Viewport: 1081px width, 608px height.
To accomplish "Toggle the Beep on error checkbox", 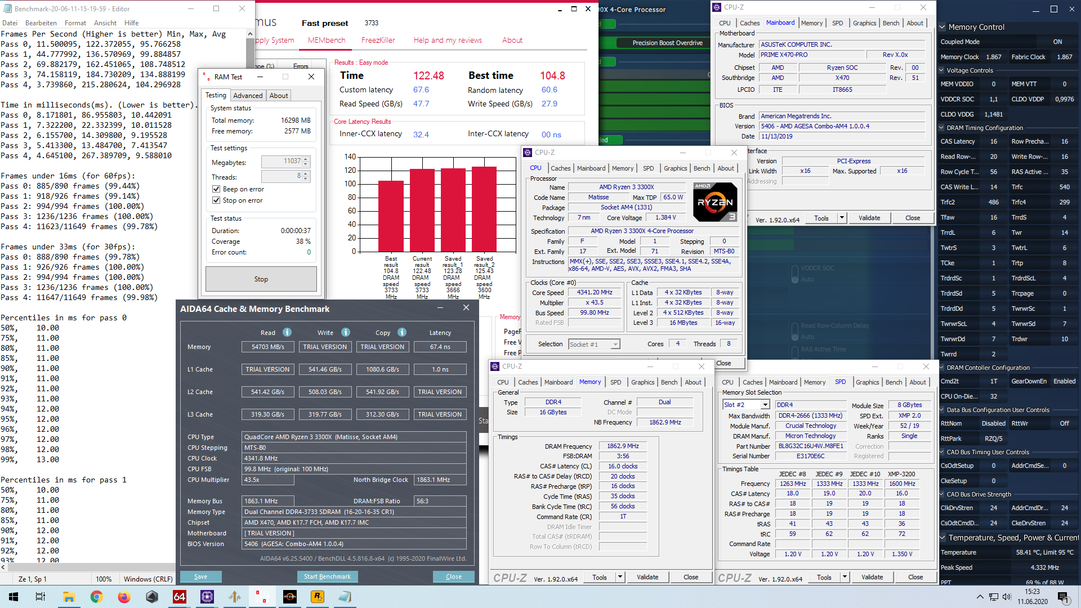I will click(216, 189).
